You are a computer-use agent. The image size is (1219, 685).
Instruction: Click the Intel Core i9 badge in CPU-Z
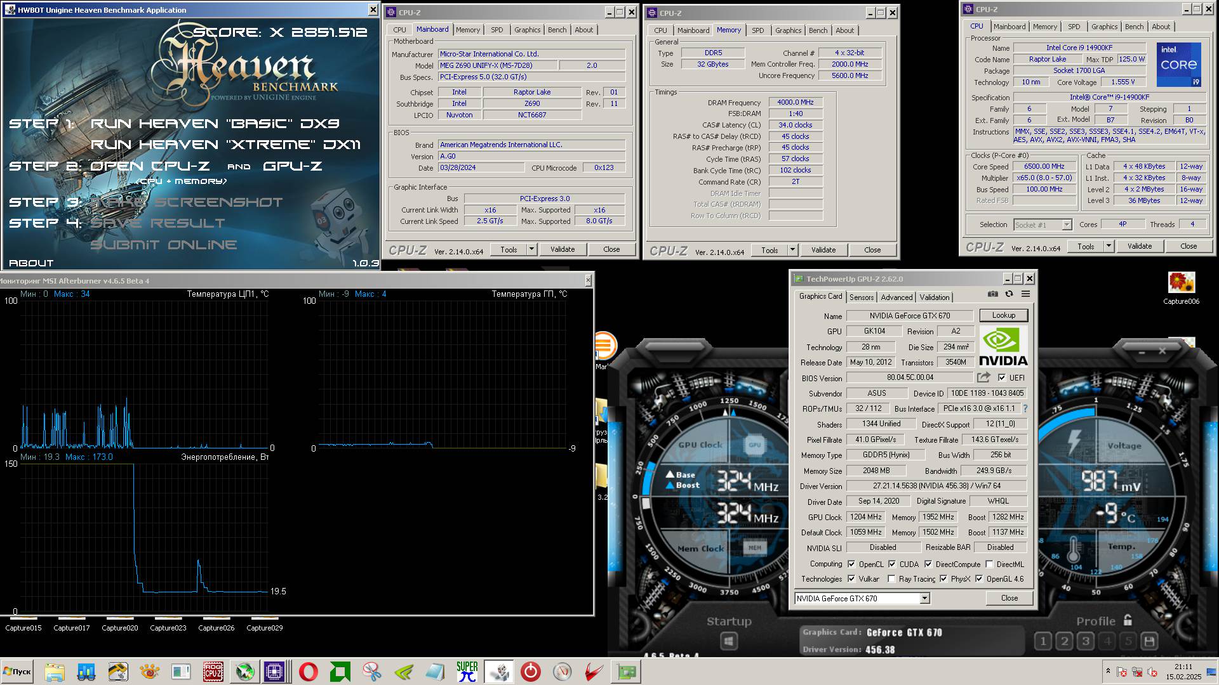coord(1178,65)
